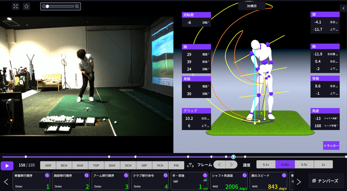The height and width of the screenshot is (191, 347).
Task: Jump to the FIN swing position
Action: 176,165
